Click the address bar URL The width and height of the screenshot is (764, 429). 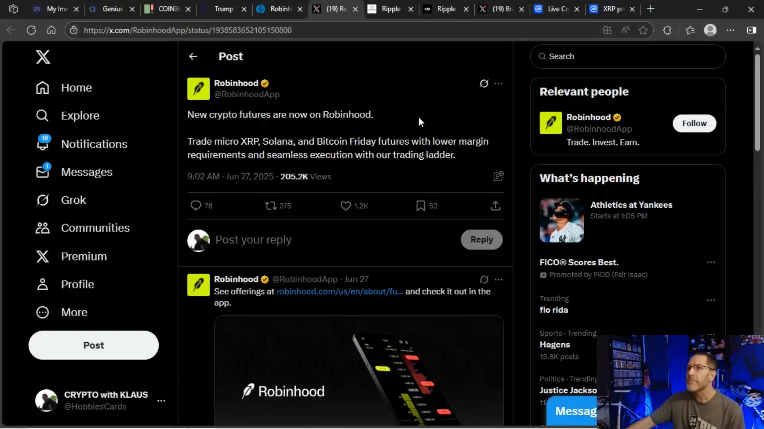187,30
